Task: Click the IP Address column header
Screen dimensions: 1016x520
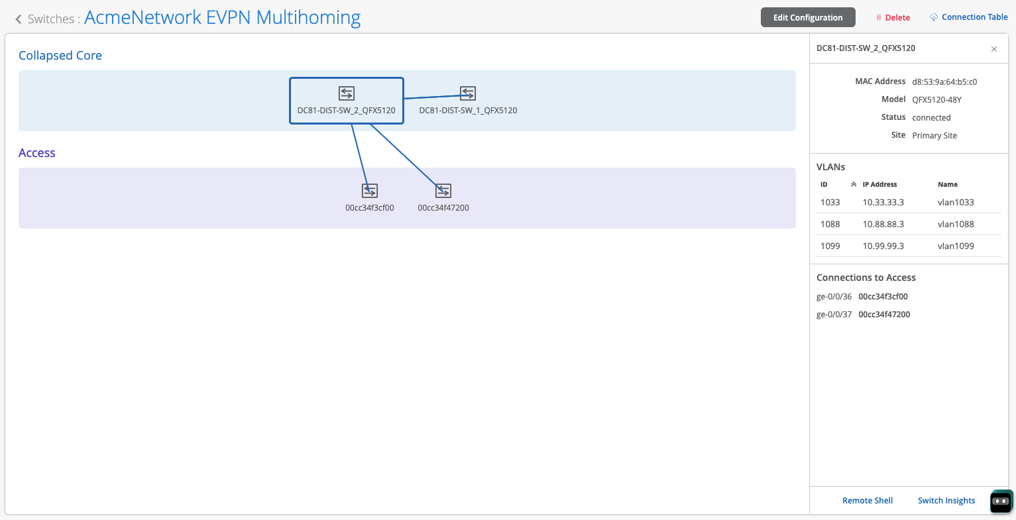Action: coord(879,185)
